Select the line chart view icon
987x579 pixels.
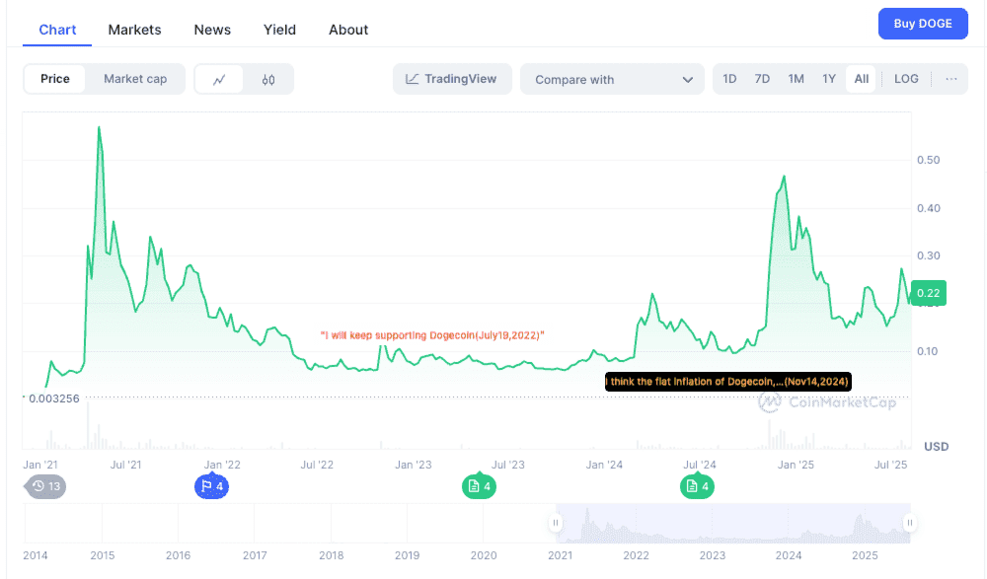pos(219,79)
